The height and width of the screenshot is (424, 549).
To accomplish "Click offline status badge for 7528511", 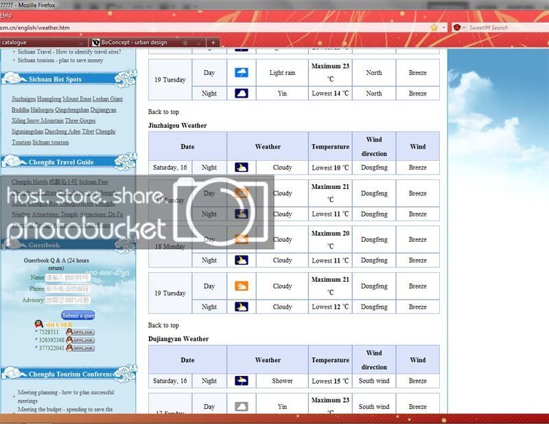I will click(80, 332).
